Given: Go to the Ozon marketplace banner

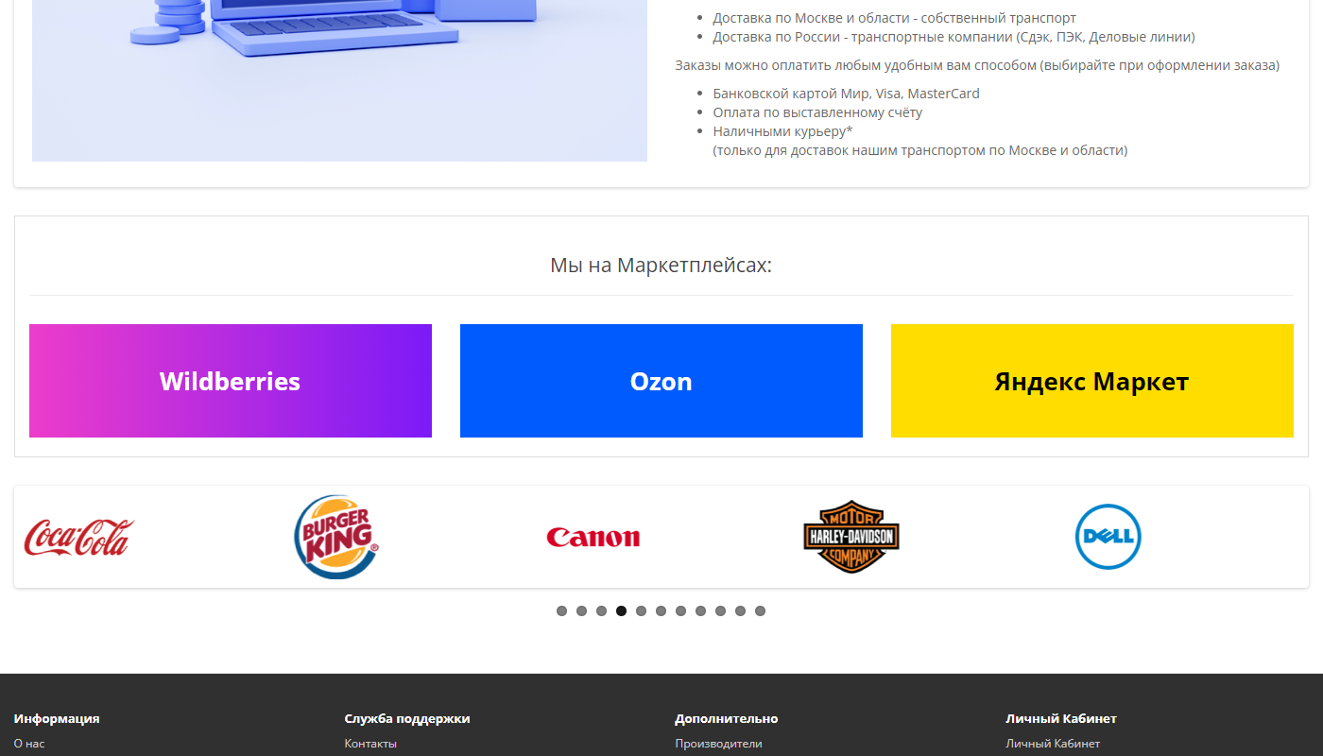Looking at the screenshot, I should tap(661, 381).
